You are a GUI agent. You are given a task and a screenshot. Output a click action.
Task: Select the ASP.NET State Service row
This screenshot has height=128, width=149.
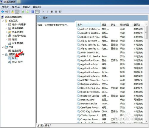110,80
